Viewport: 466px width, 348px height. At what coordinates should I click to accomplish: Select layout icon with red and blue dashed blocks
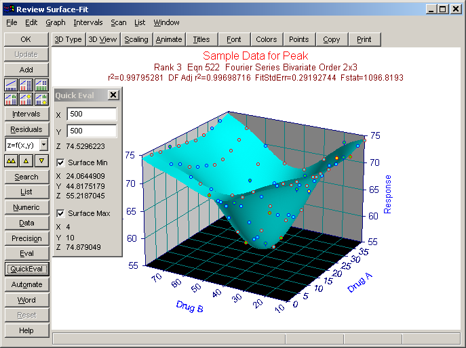click(26, 85)
